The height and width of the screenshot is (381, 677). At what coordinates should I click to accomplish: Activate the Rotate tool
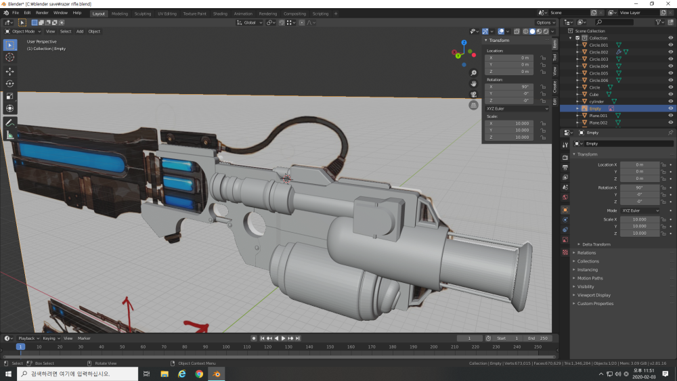click(x=10, y=84)
